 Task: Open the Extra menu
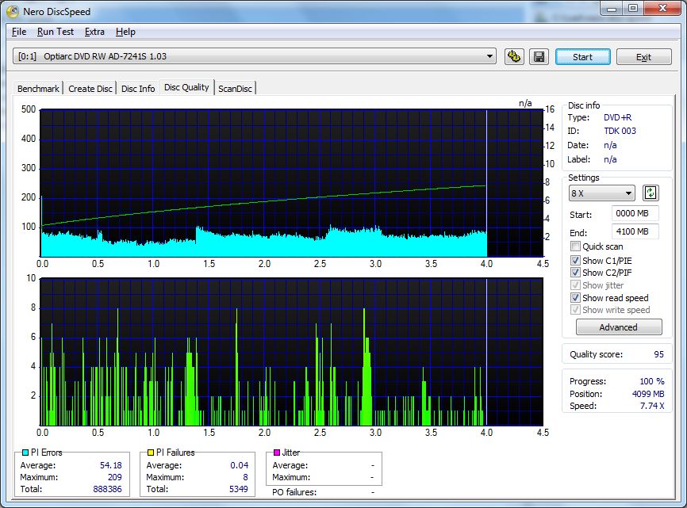coord(94,32)
